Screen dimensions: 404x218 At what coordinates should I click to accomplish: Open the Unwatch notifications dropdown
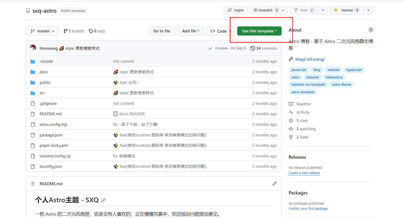pos(269,10)
